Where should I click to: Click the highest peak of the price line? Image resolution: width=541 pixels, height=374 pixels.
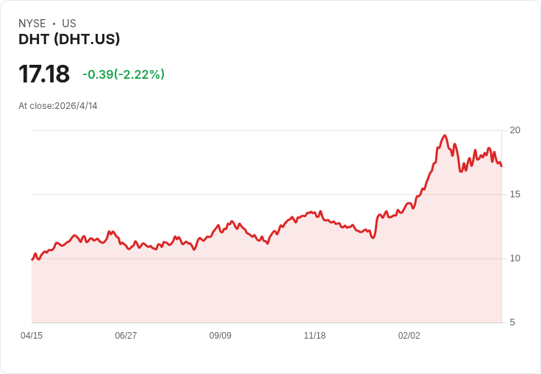pos(445,135)
